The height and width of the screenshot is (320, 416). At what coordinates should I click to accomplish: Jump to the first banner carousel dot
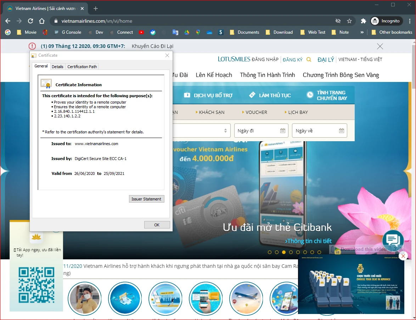[x=270, y=252]
